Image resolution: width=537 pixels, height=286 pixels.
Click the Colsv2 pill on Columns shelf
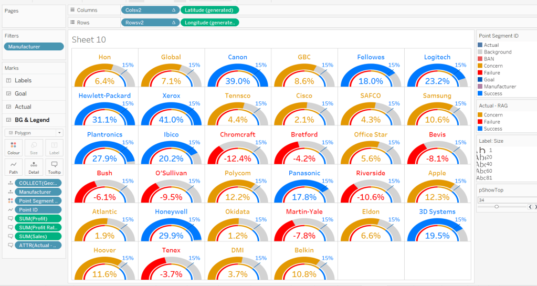150,10
